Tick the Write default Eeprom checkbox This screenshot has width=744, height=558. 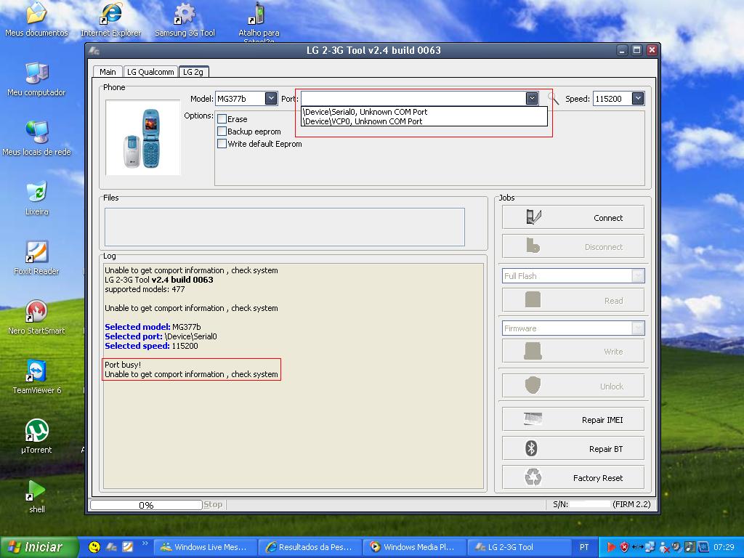pyautogui.click(x=222, y=144)
